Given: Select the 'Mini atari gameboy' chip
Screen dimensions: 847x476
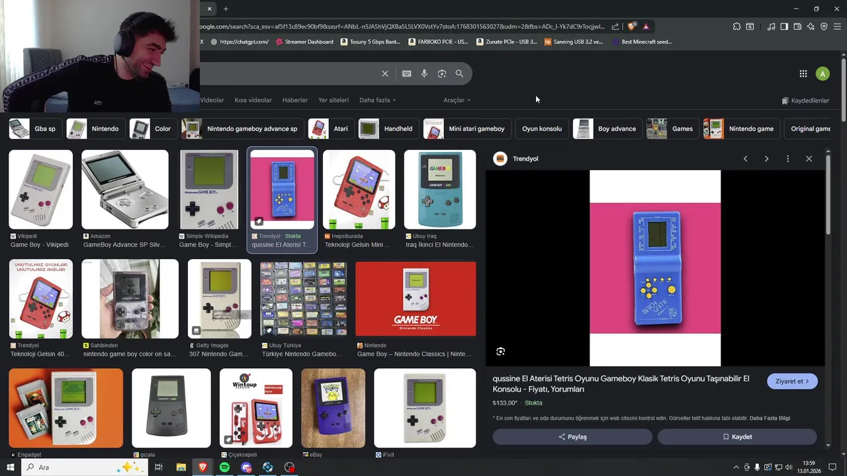Looking at the screenshot, I should (x=467, y=129).
